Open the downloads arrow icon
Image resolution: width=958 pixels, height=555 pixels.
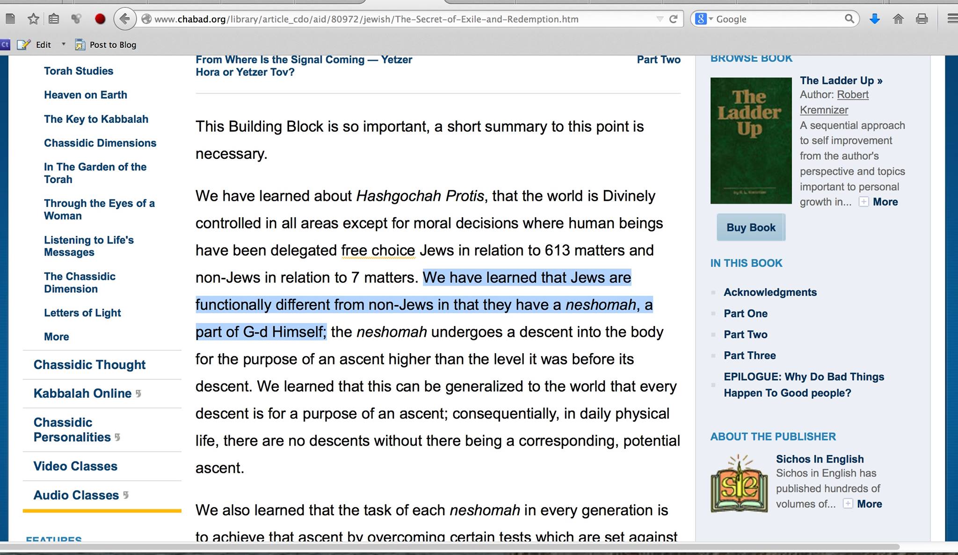coord(874,19)
